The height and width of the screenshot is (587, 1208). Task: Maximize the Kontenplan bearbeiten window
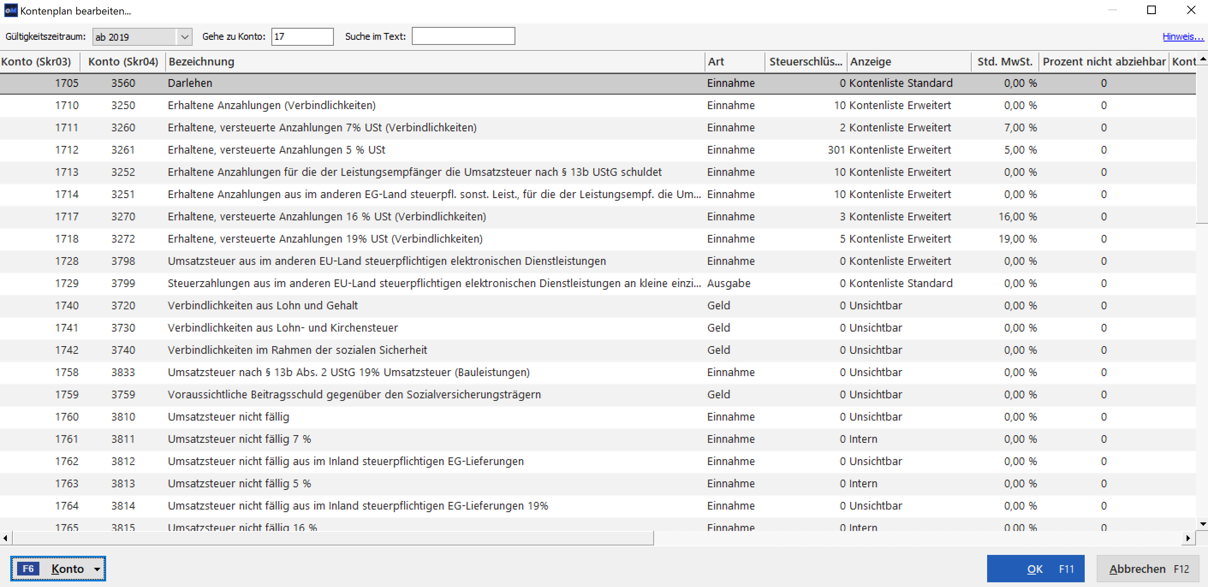click(x=1151, y=10)
